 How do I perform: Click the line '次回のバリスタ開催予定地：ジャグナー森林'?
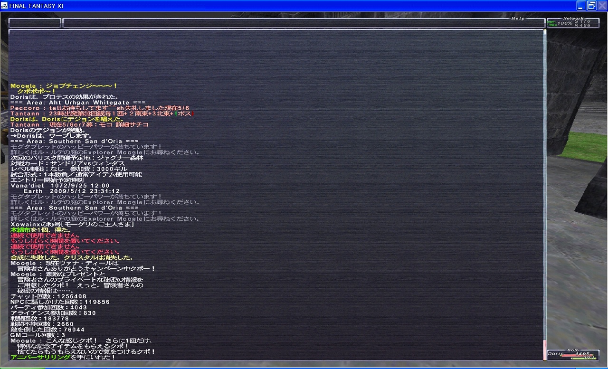(x=76, y=158)
